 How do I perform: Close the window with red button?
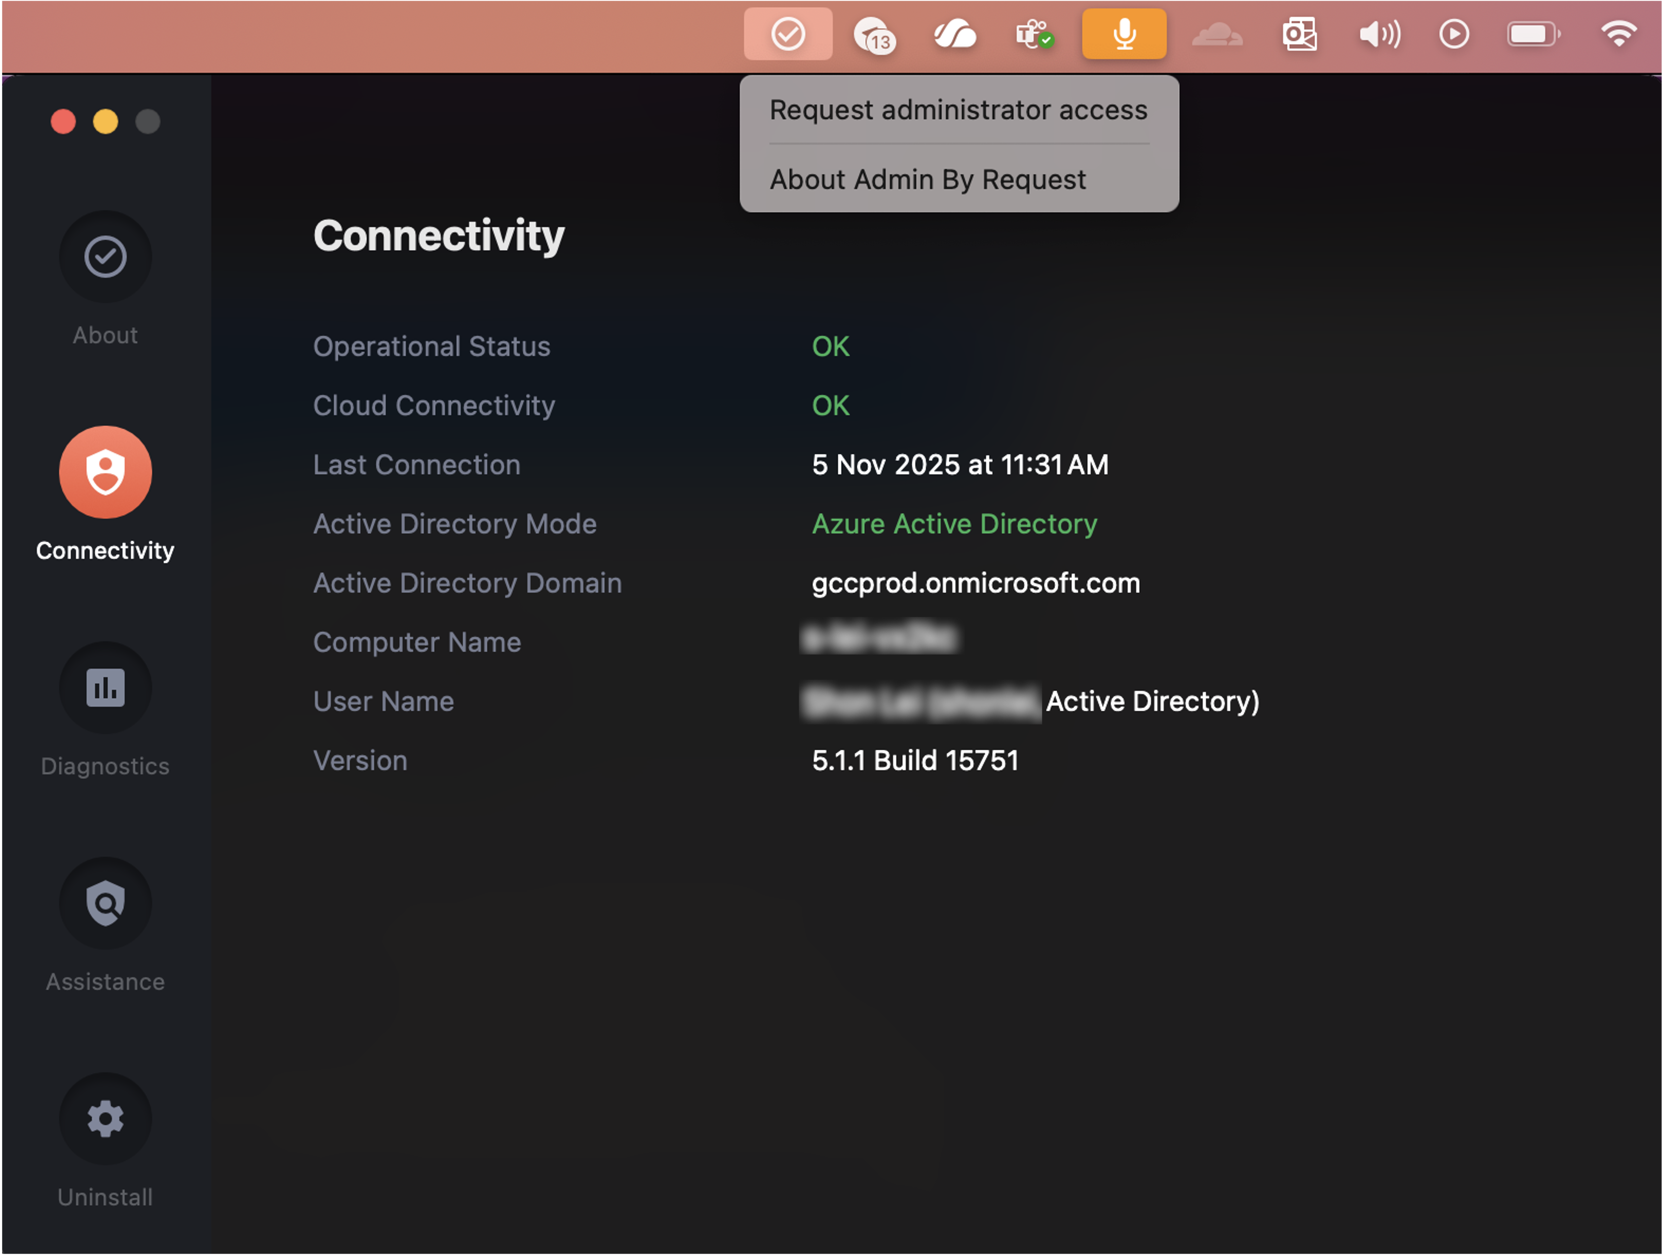(x=63, y=122)
